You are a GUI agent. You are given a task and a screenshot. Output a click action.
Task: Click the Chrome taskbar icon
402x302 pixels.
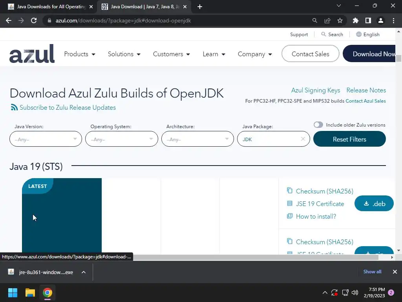[x=47, y=293]
